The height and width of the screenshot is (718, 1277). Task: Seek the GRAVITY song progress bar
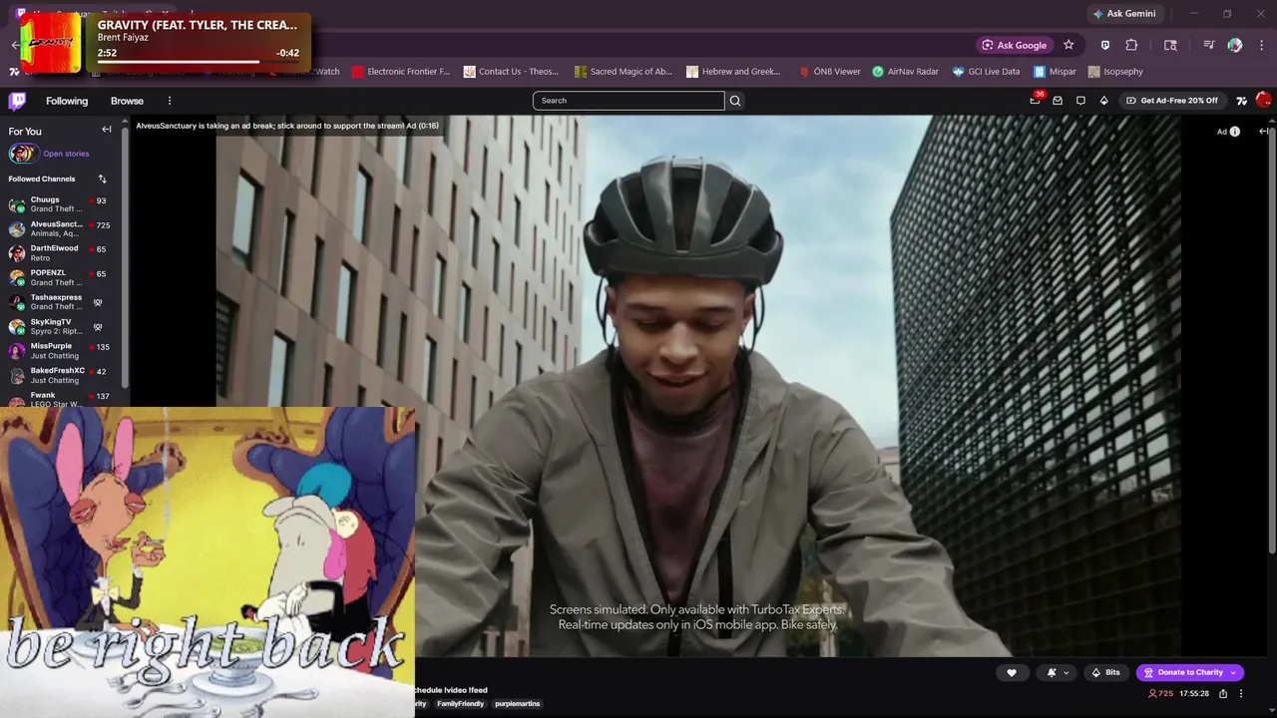(198, 62)
